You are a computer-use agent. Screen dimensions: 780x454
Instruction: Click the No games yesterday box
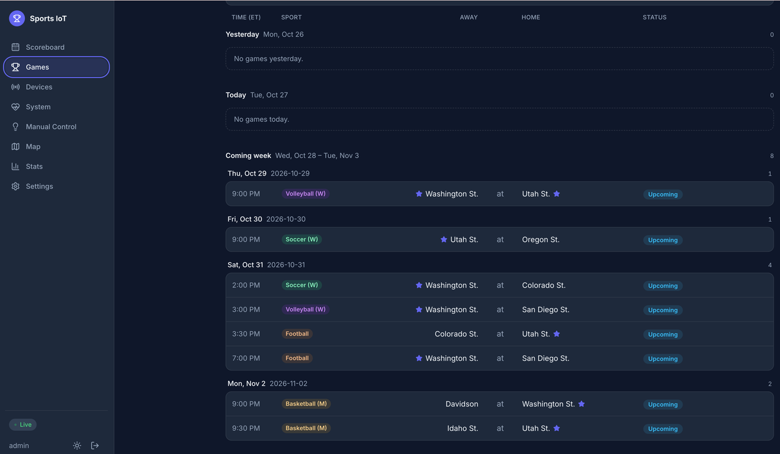(500, 59)
